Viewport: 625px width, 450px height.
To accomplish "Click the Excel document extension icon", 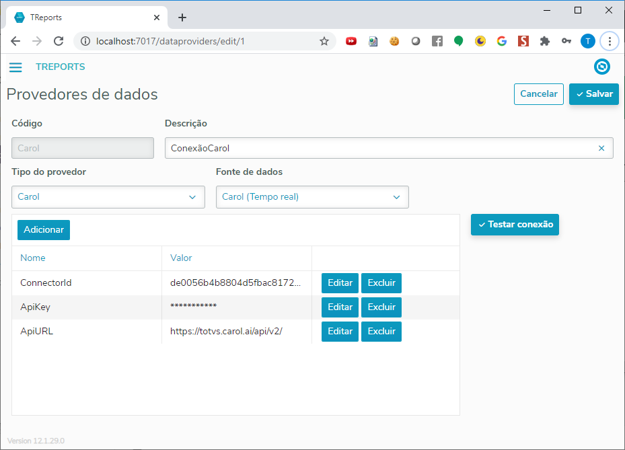I will click(x=373, y=41).
